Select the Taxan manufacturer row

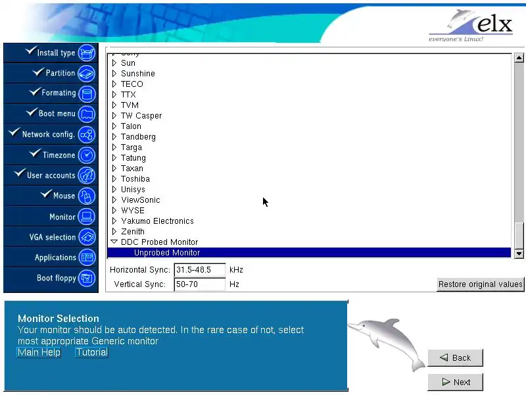[x=309, y=169]
